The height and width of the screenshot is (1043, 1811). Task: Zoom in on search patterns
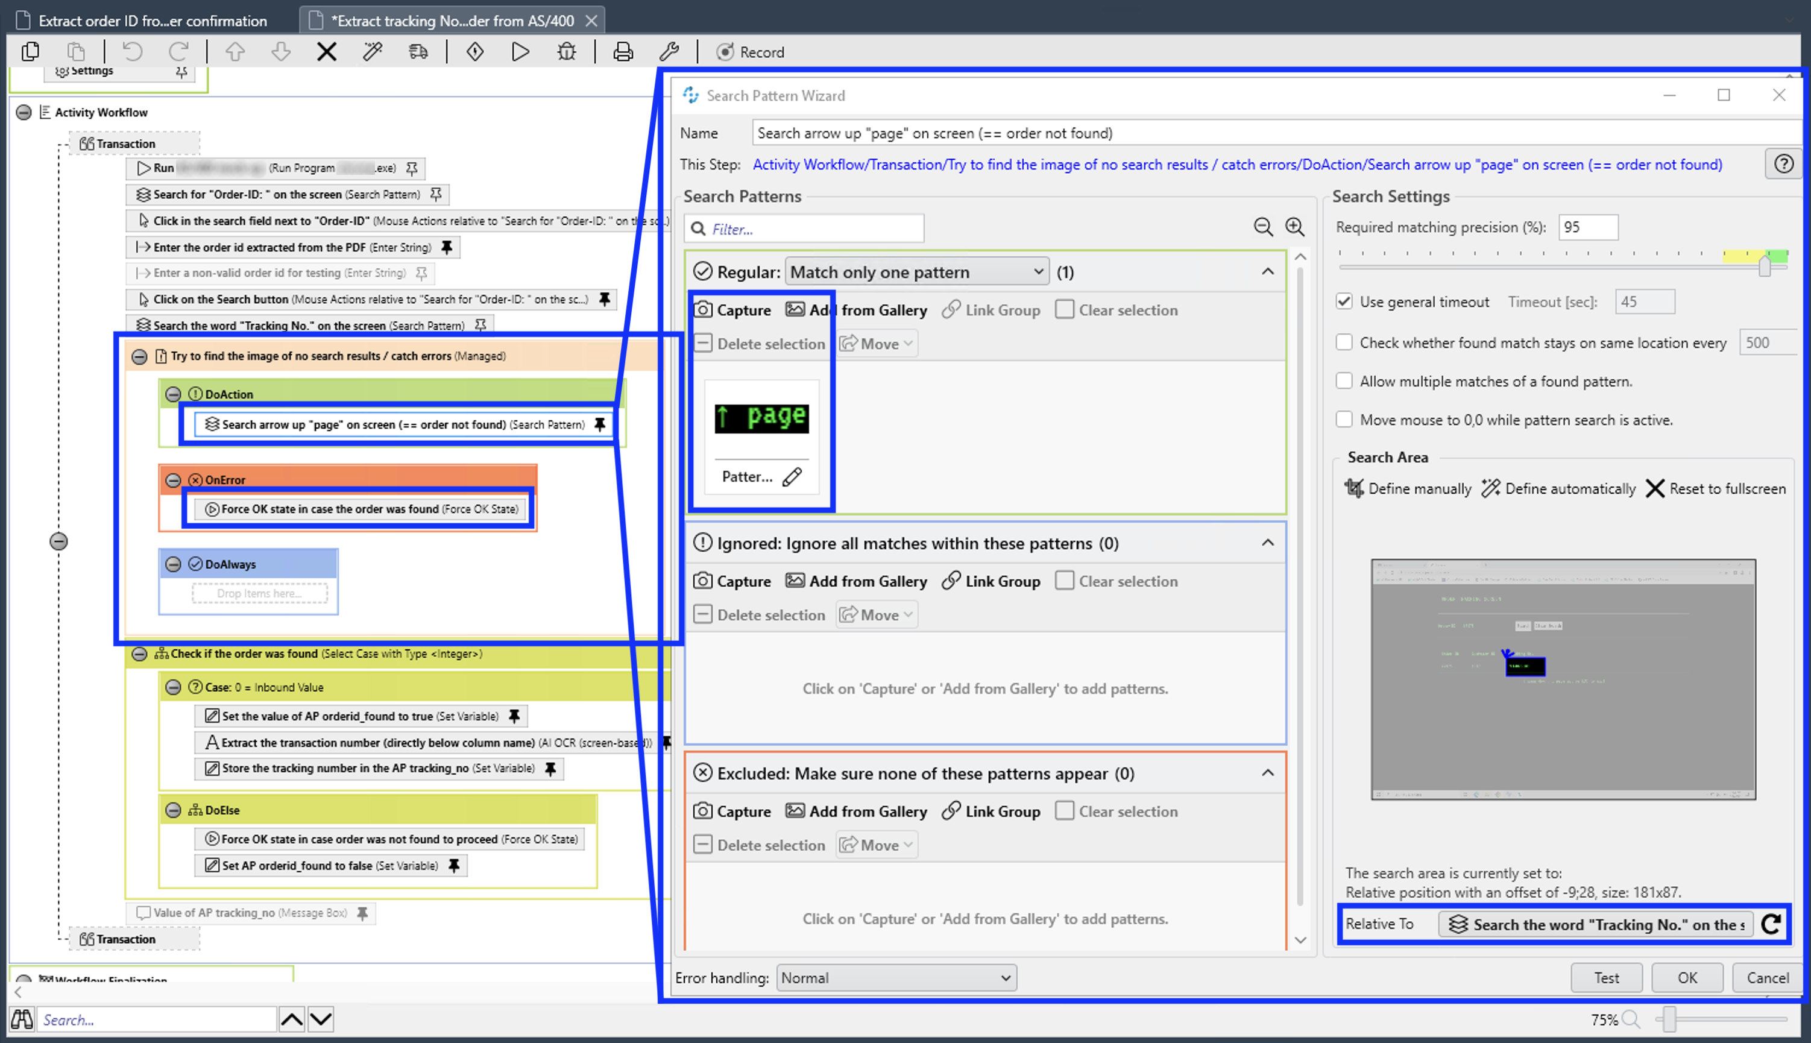1295,227
